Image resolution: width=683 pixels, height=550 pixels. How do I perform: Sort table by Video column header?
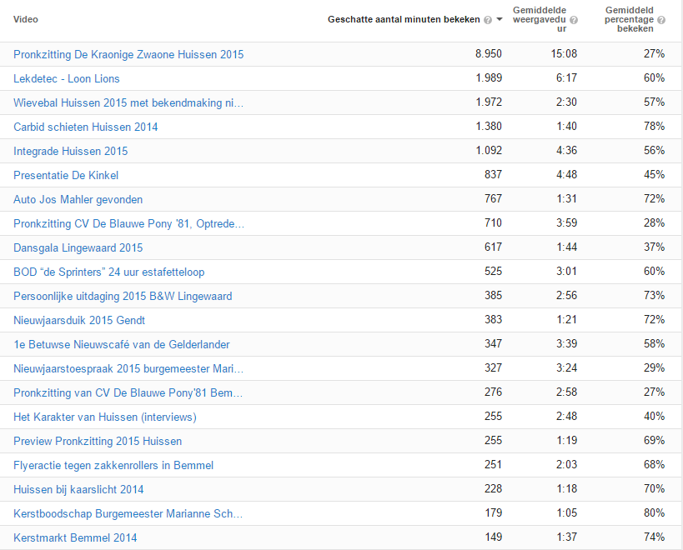click(x=26, y=19)
